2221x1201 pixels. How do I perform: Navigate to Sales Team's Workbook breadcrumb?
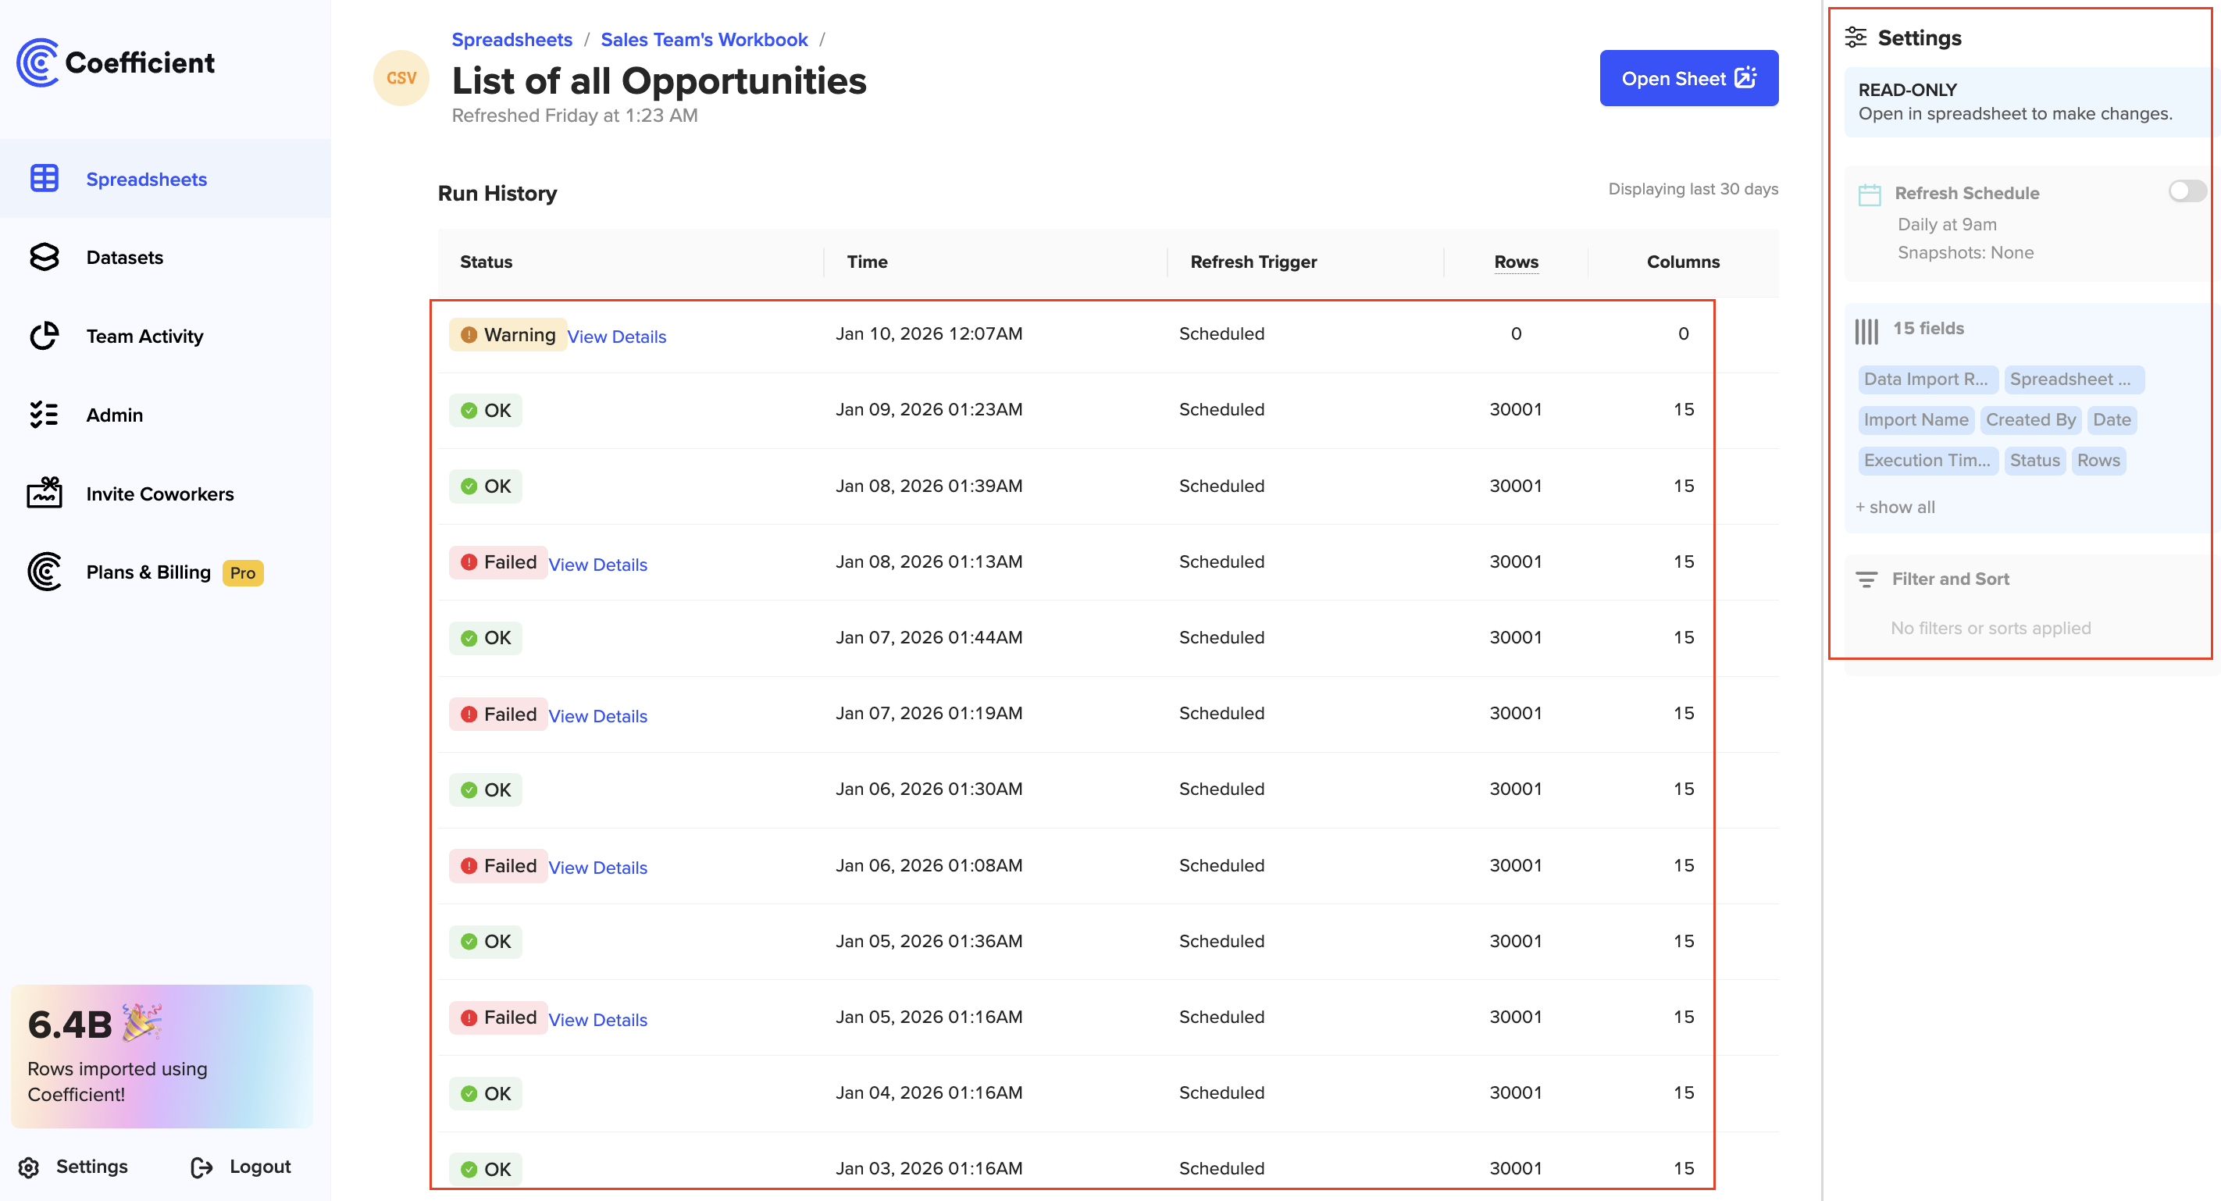704,40
